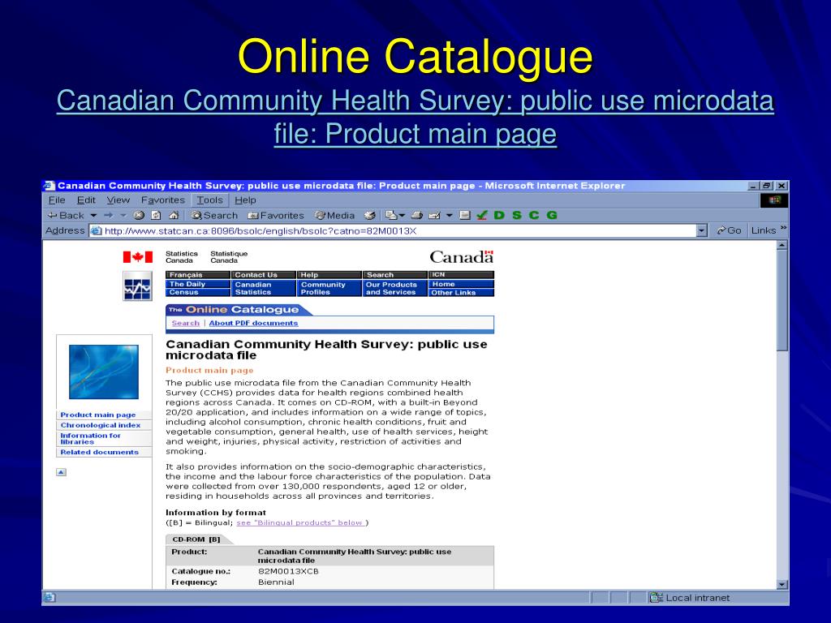Click the page scrollbar down arrow
The image size is (831, 623).
click(781, 584)
